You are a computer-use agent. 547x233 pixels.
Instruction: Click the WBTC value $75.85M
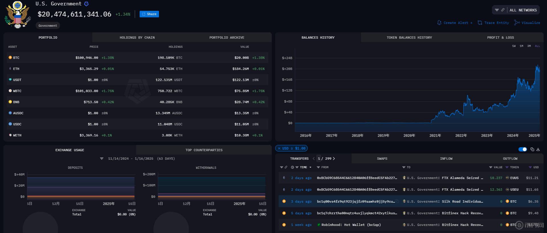tap(242, 91)
